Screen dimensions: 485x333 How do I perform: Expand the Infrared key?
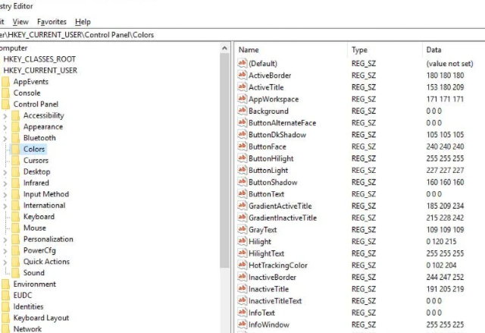click(x=5, y=184)
